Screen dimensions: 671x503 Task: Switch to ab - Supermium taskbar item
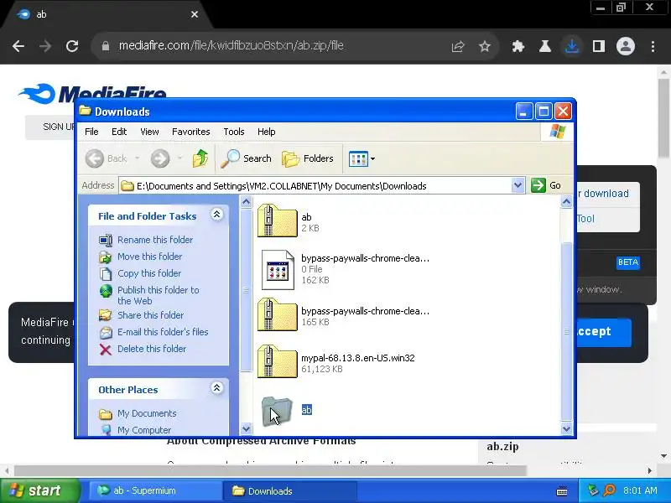coord(155,490)
